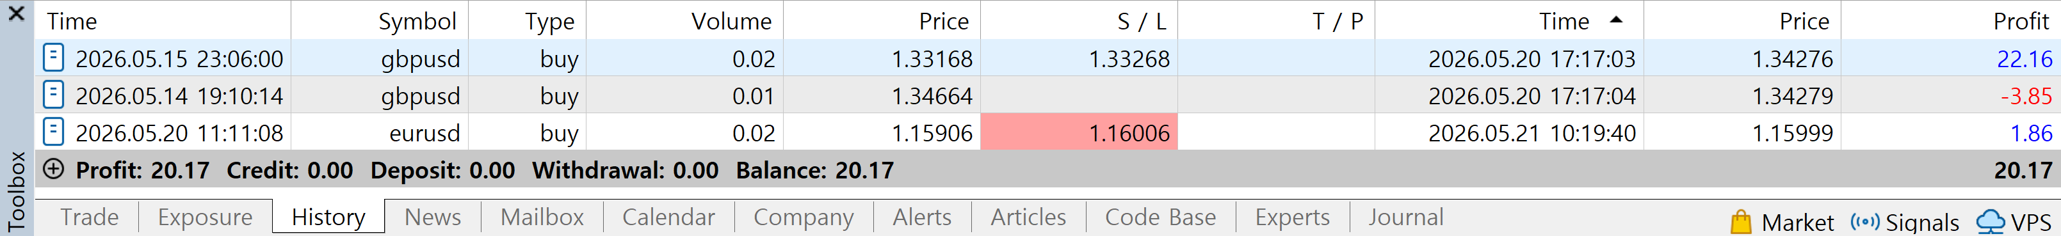Open the Journal tab
This screenshot has height=236, width=2061.
(1406, 217)
